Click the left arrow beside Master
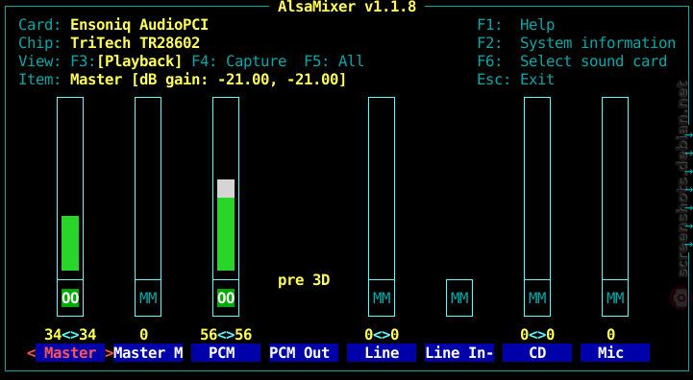 pos(32,353)
